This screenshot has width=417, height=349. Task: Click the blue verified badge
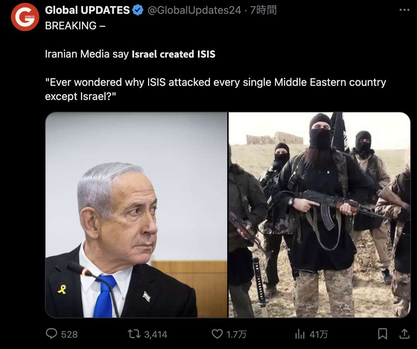coord(138,10)
